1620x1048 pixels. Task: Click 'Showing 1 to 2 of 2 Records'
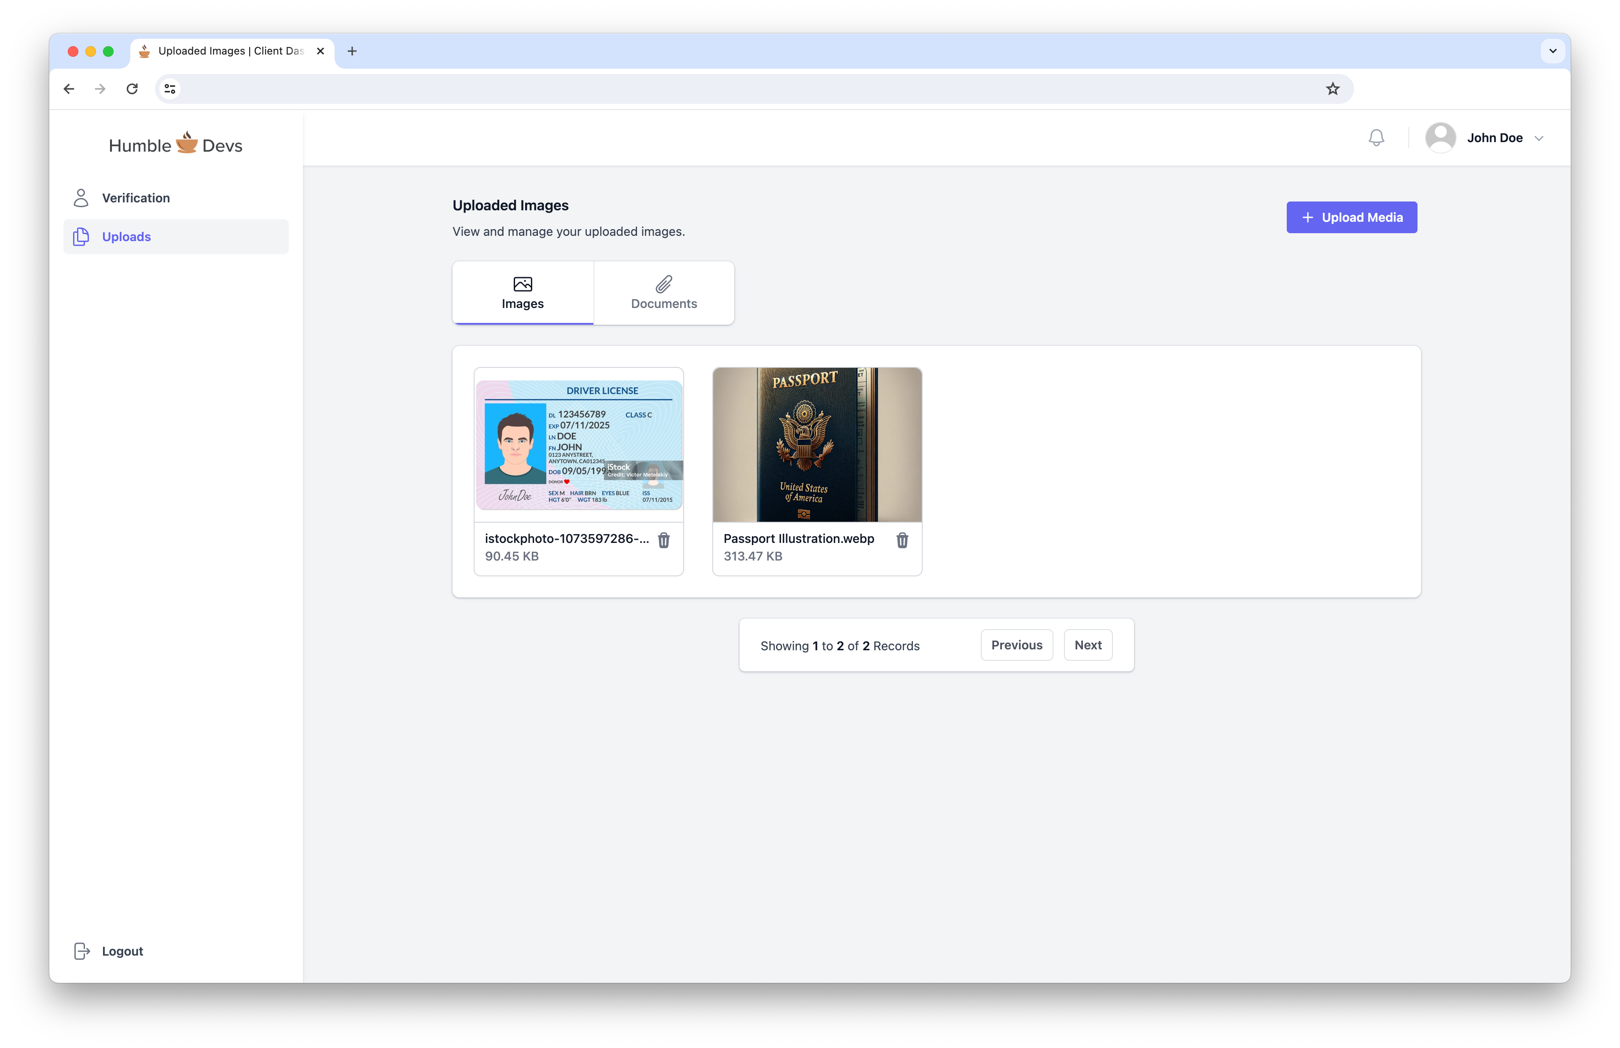pos(840,646)
